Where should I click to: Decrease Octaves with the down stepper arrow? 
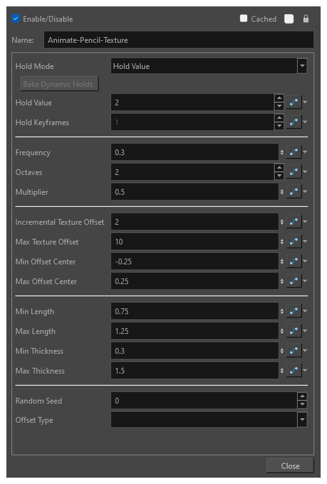279,176
